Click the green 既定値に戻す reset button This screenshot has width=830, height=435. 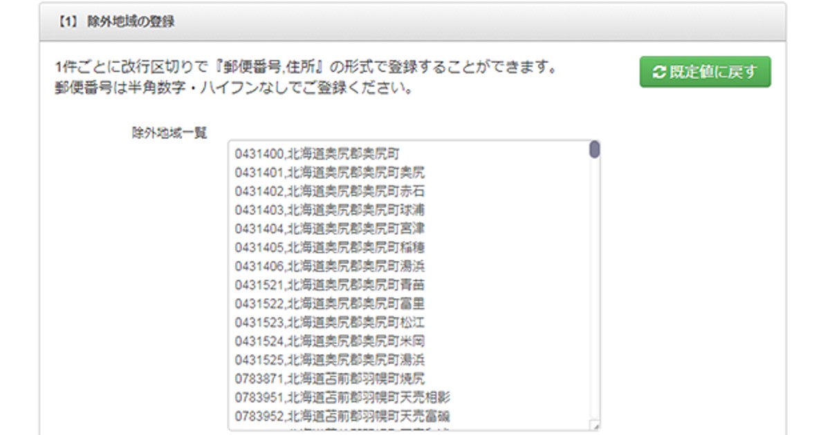coord(705,72)
